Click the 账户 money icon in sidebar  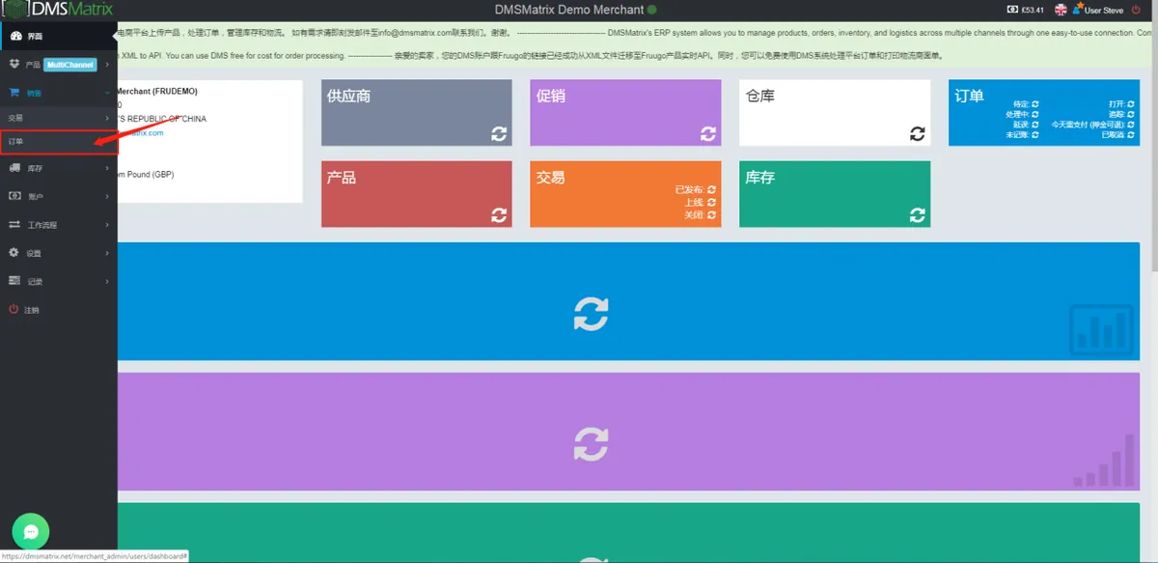click(x=14, y=196)
